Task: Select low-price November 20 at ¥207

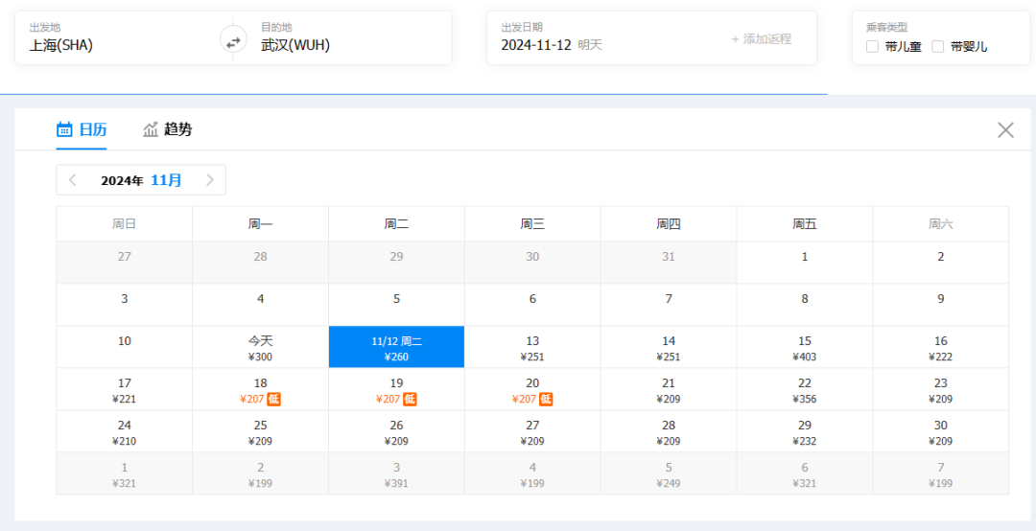Action: pyautogui.click(x=532, y=389)
